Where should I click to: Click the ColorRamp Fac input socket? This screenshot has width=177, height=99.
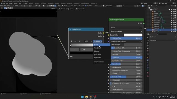(68, 57)
